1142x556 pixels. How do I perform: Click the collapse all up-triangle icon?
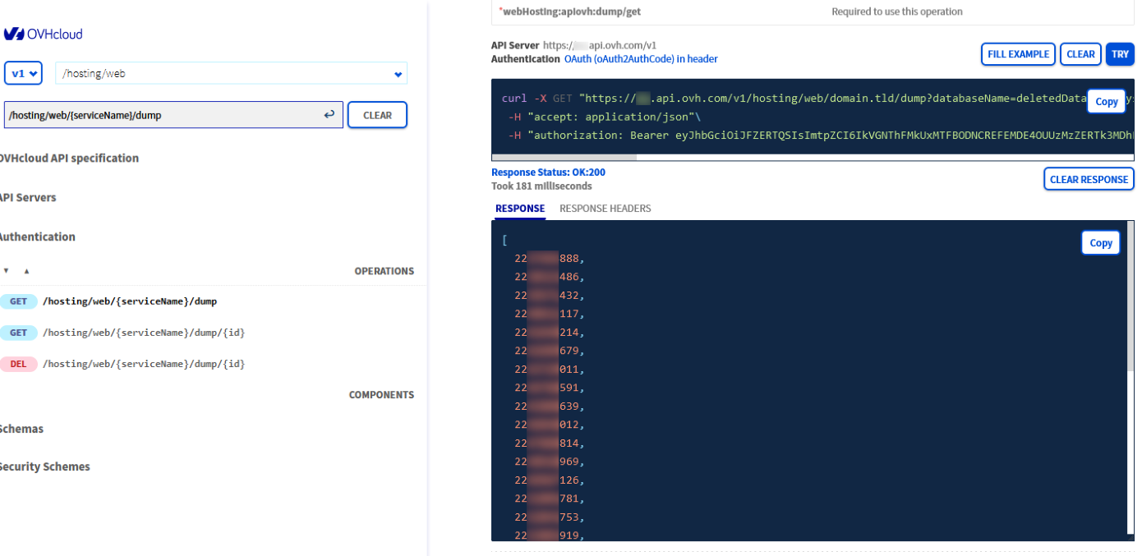point(25,271)
